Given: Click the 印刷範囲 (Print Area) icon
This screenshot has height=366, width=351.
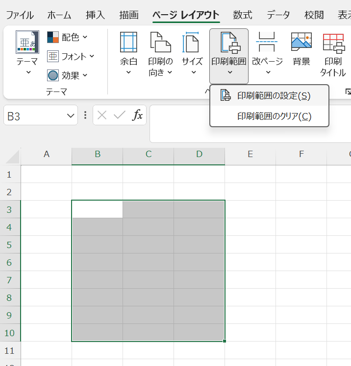Looking at the screenshot, I should (x=228, y=43).
